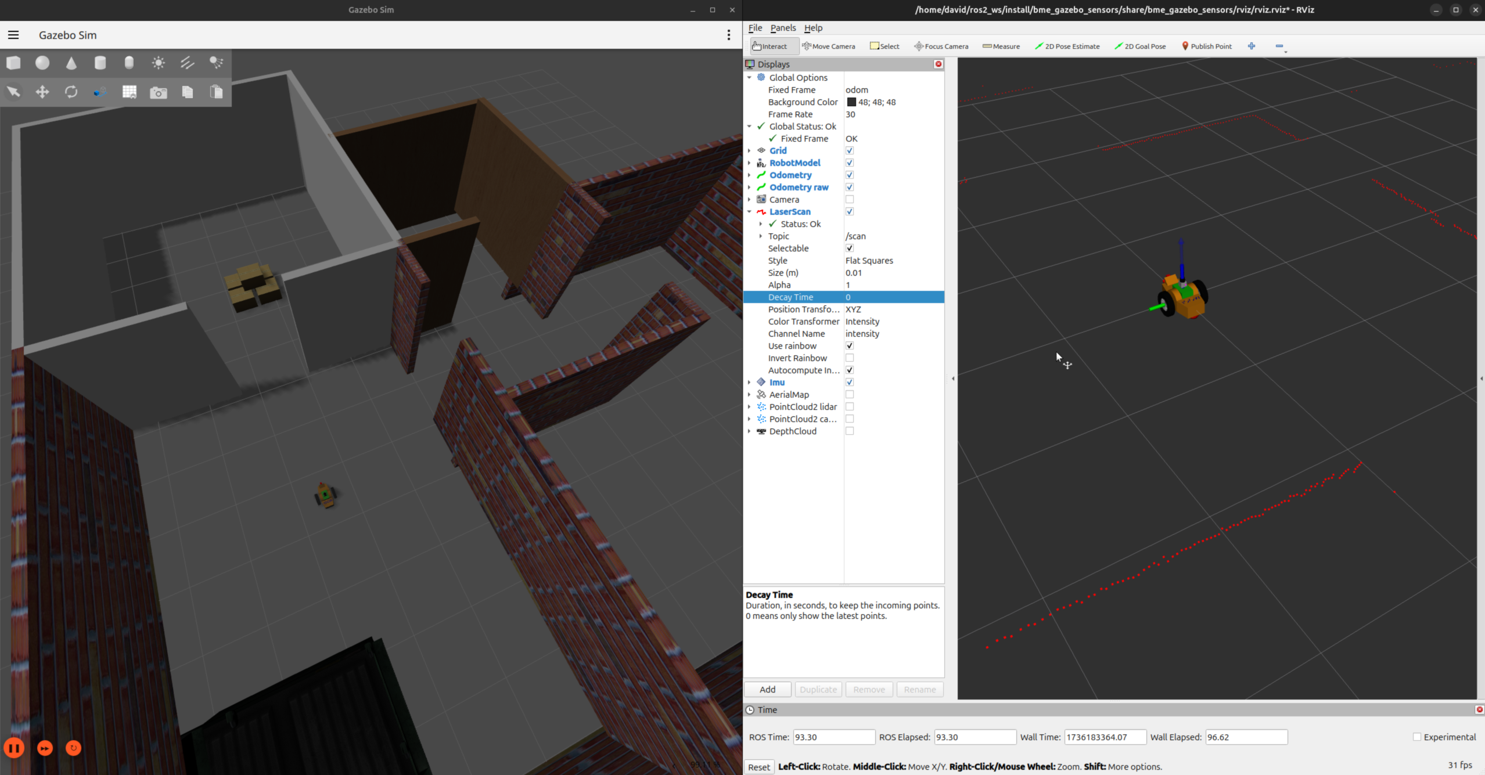Insert a box shape in Gazebo
This screenshot has width=1485, height=775.
(13, 63)
